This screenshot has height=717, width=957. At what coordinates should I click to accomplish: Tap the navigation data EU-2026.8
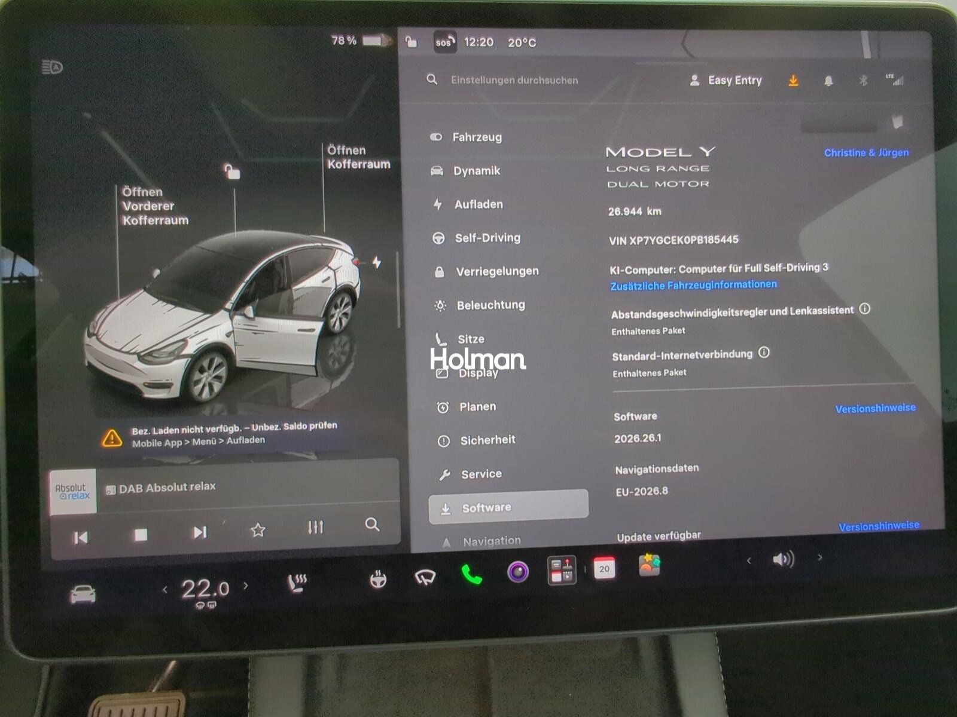coord(642,492)
